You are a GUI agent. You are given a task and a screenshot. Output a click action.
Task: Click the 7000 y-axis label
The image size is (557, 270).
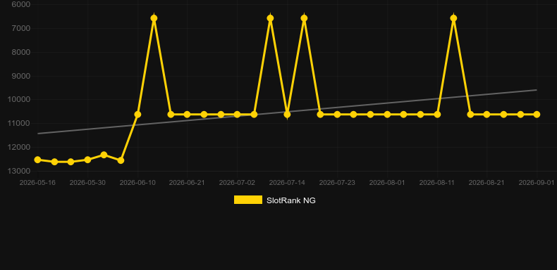(20, 28)
